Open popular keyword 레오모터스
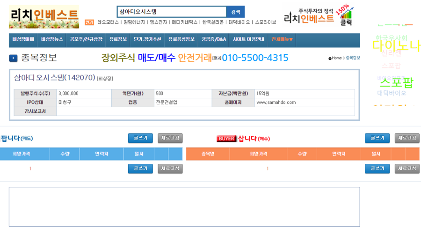Image resolution: width=421 pixels, height=227 pixels. [108, 22]
